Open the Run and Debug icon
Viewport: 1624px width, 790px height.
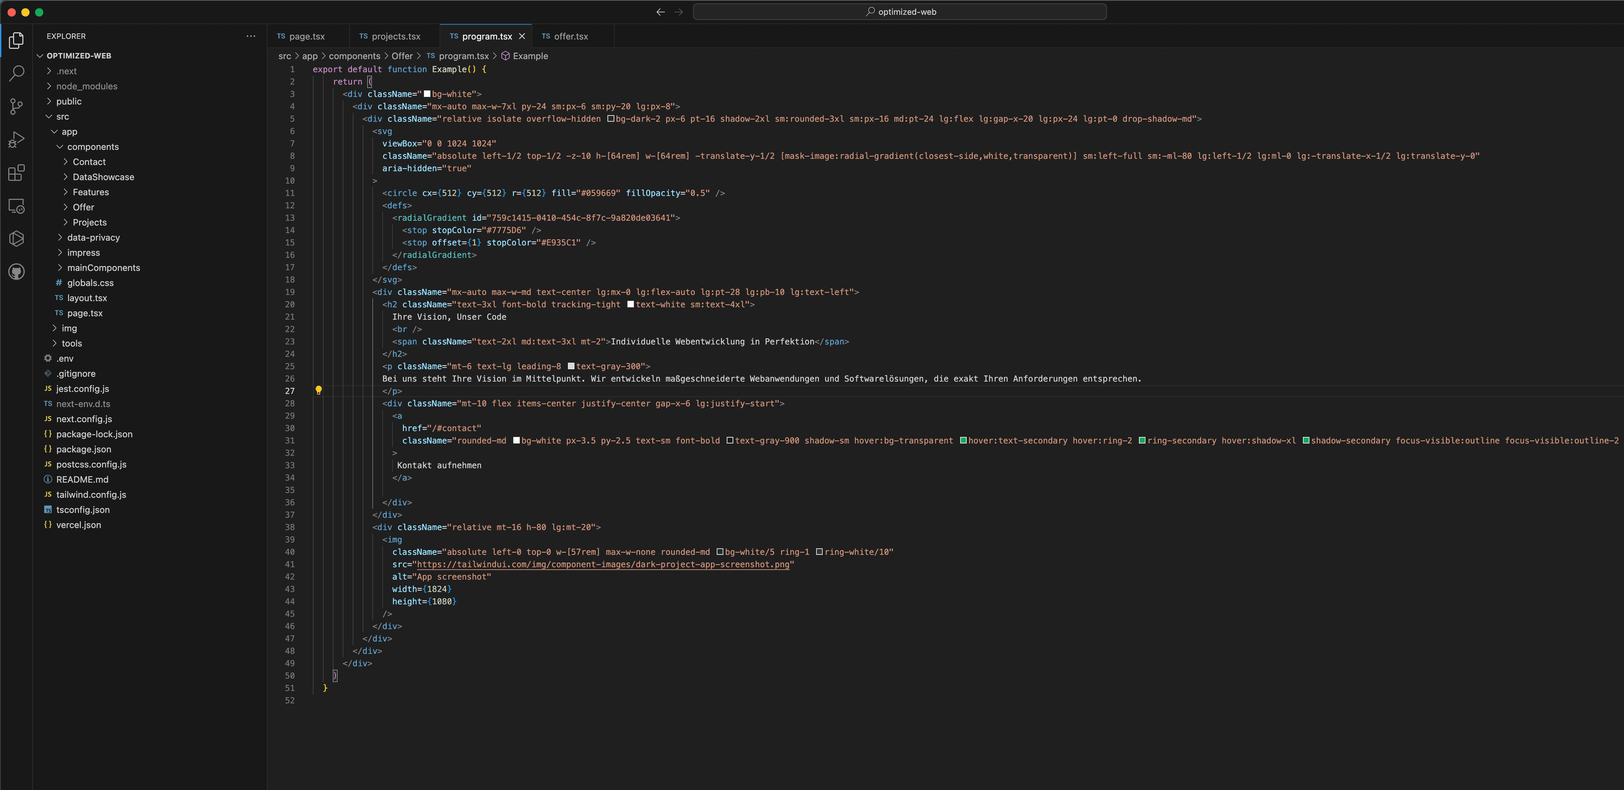tap(16, 139)
